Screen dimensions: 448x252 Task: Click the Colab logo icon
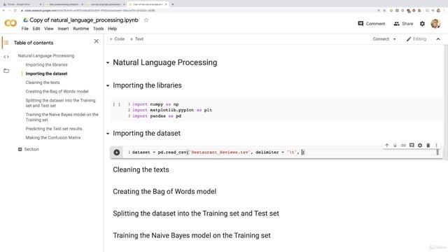point(10,23)
